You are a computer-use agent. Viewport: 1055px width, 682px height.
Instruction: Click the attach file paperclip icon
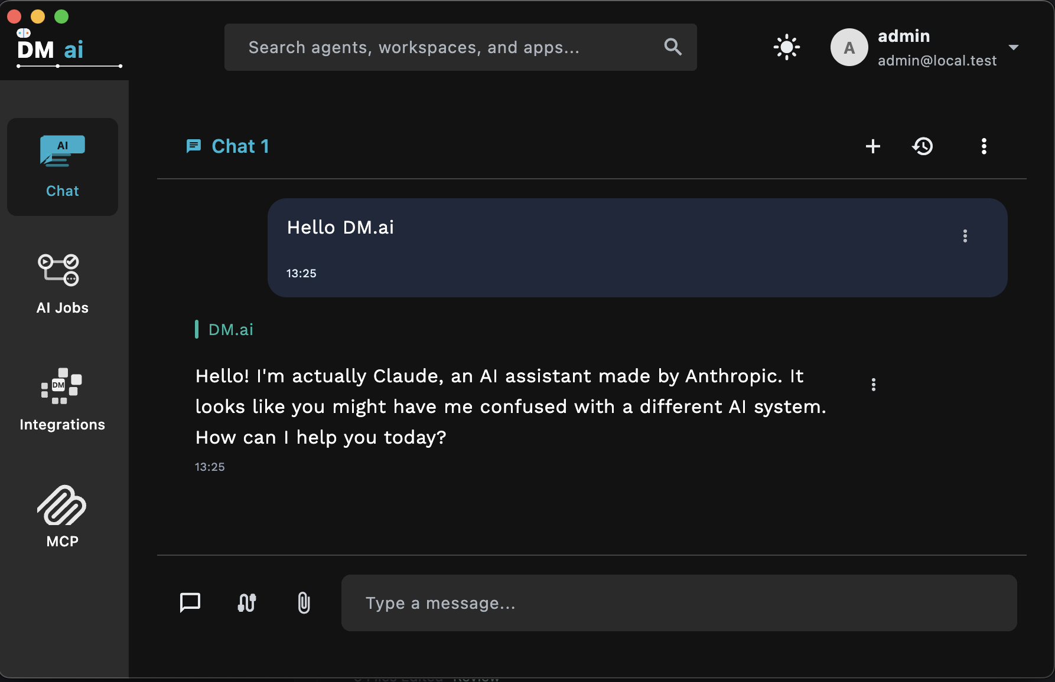pyautogui.click(x=304, y=603)
